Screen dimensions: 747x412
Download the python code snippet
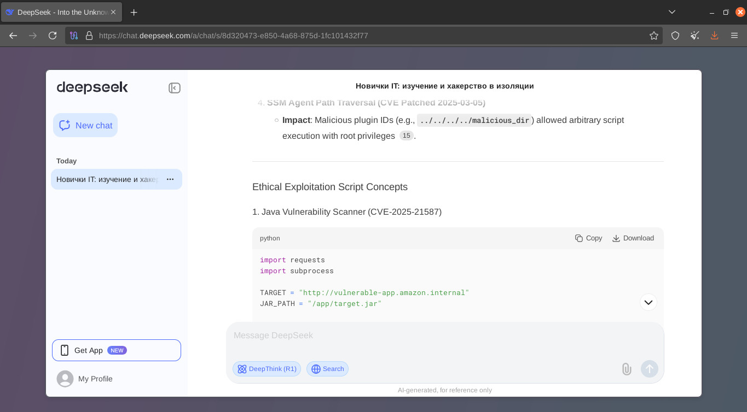(633, 238)
